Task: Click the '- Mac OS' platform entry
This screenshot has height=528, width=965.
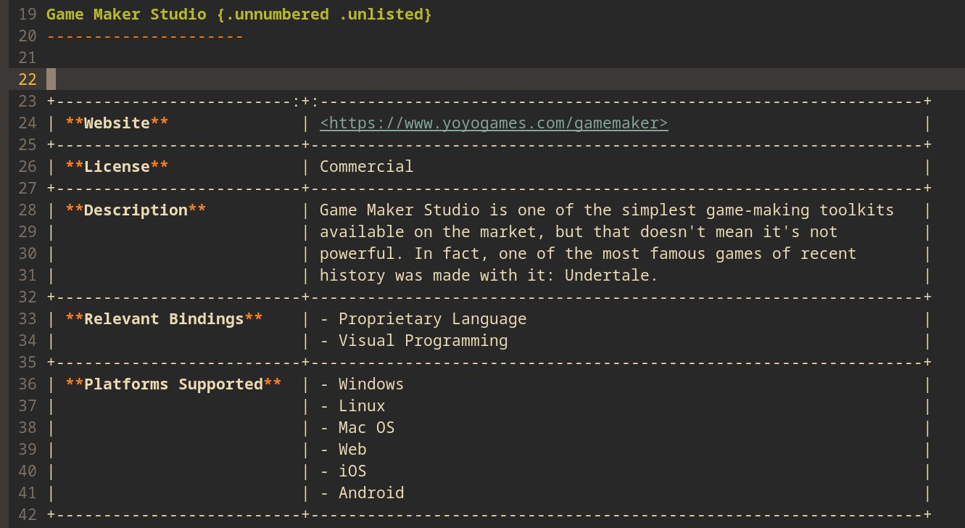Action: 357,428
